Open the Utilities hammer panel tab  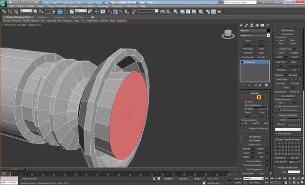[268, 25]
